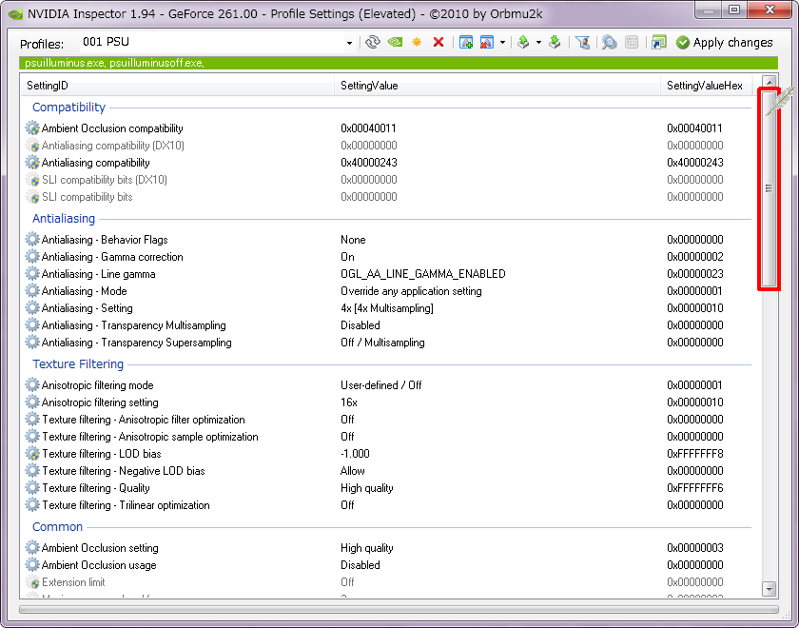This screenshot has width=799, height=628.
Task: Collapse the Antialiasing group header
Action: tap(64, 218)
